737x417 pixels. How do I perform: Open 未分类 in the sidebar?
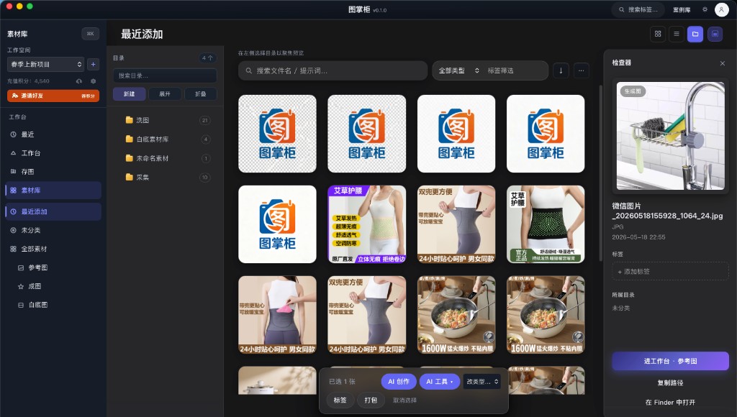point(53,230)
